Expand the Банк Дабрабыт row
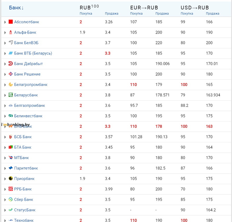 point(5,64)
